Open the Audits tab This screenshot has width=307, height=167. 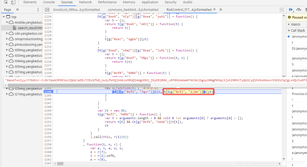pyautogui.click(x=188, y=2)
